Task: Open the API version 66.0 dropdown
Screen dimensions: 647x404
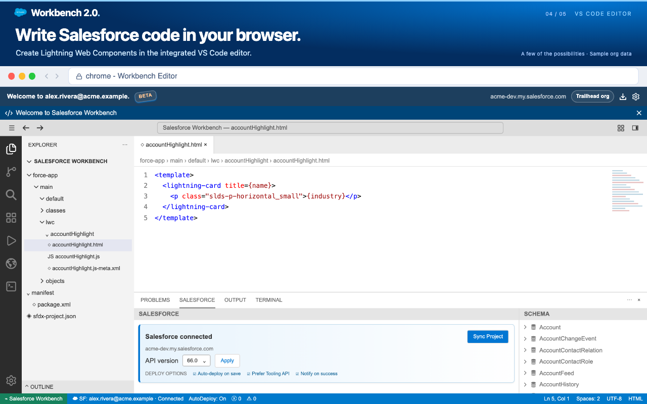Action: [196, 361]
